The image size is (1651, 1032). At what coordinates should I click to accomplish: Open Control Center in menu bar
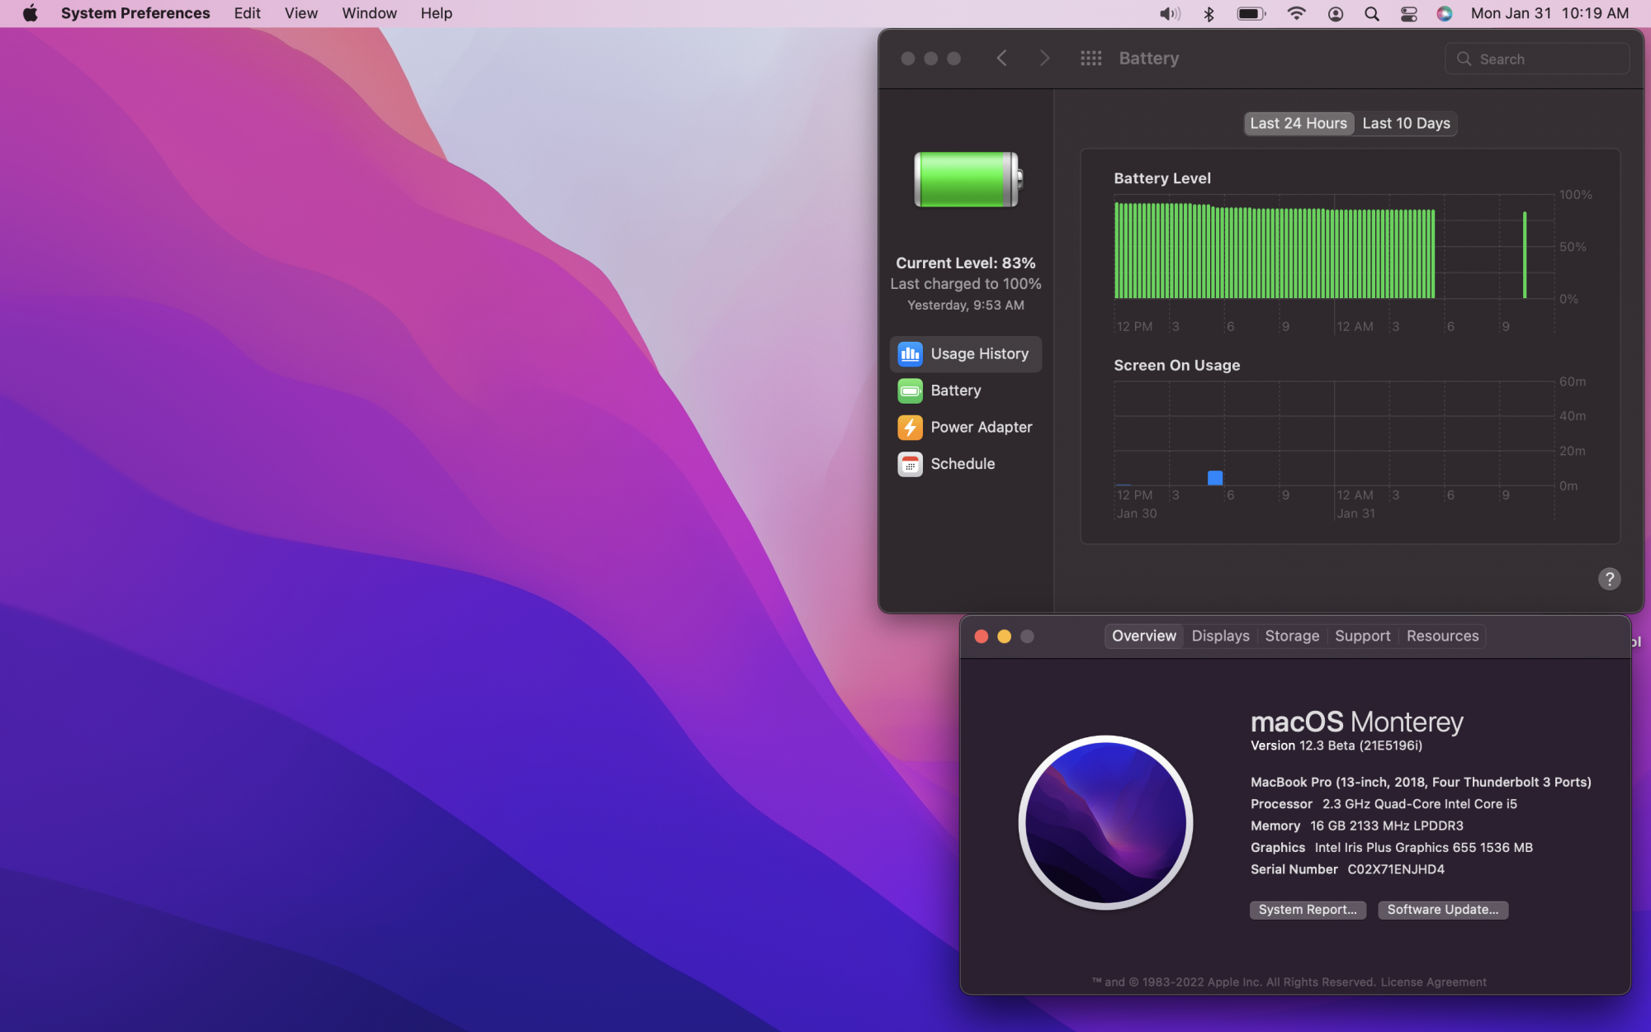[1408, 14]
